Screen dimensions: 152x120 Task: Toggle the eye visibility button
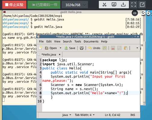tap(135, 13)
